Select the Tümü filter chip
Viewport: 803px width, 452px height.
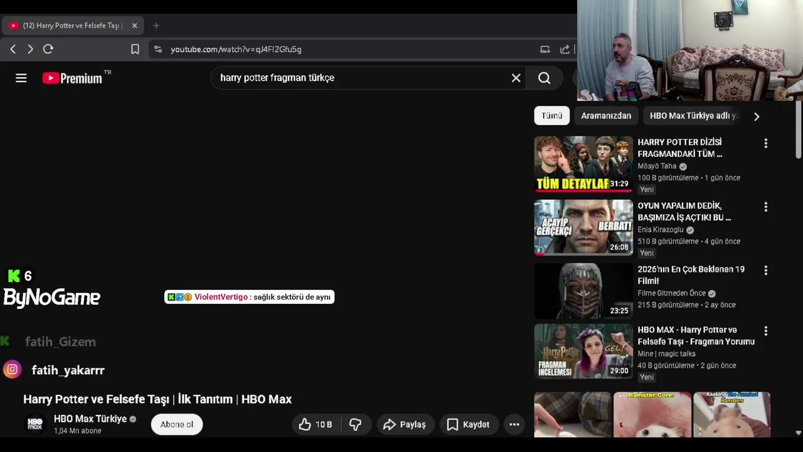click(552, 116)
